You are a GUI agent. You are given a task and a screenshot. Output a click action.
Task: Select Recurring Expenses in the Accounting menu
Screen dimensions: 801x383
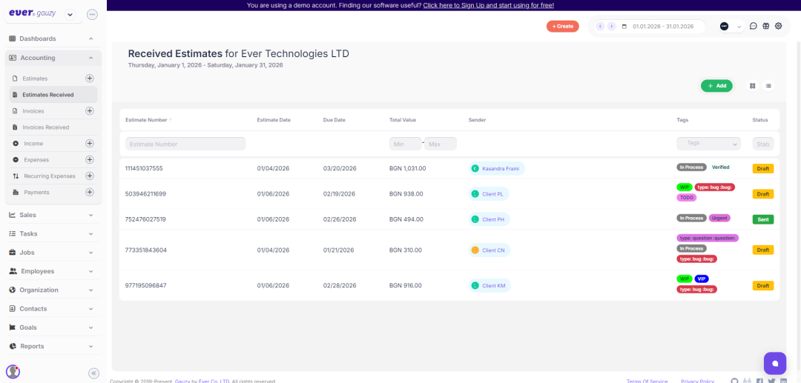(x=49, y=176)
